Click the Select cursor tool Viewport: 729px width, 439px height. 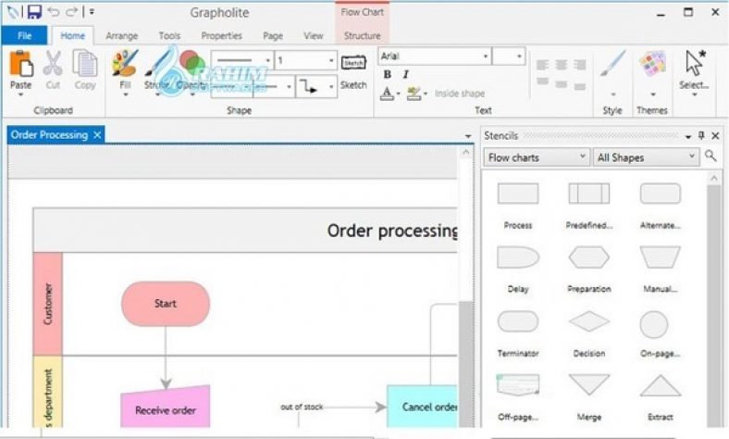coord(694,64)
